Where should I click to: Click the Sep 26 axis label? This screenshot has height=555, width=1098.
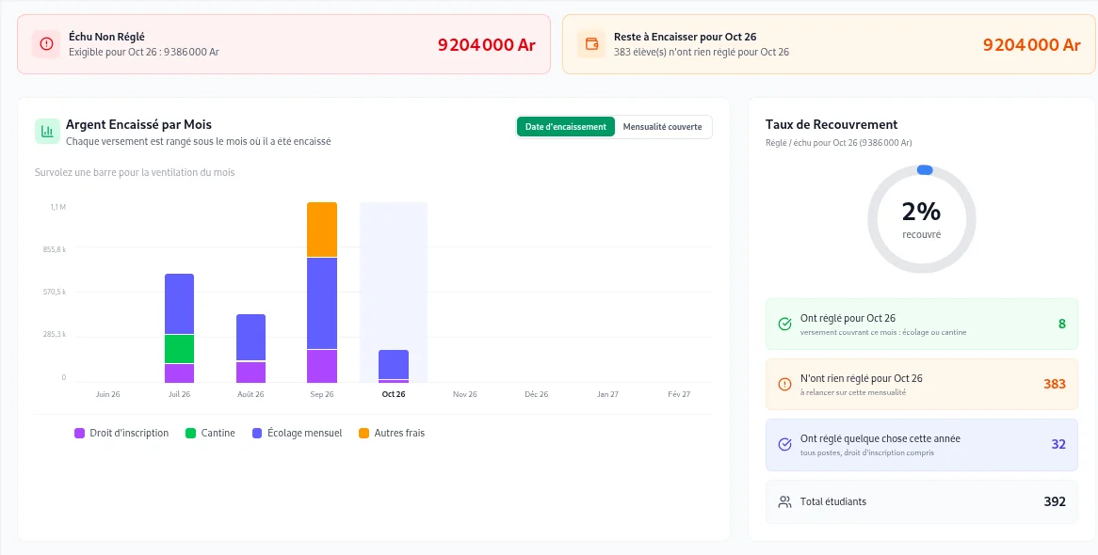(x=322, y=394)
